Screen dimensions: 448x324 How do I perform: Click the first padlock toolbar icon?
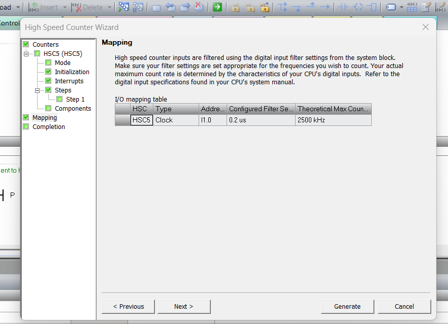point(236,7)
